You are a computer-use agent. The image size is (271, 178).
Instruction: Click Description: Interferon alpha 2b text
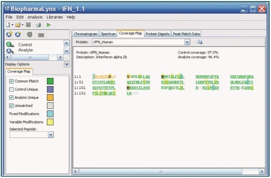[x=101, y=57]
